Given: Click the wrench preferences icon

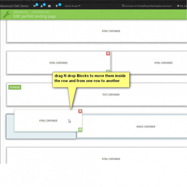Looking at the screenshot, I should [6, 15].
